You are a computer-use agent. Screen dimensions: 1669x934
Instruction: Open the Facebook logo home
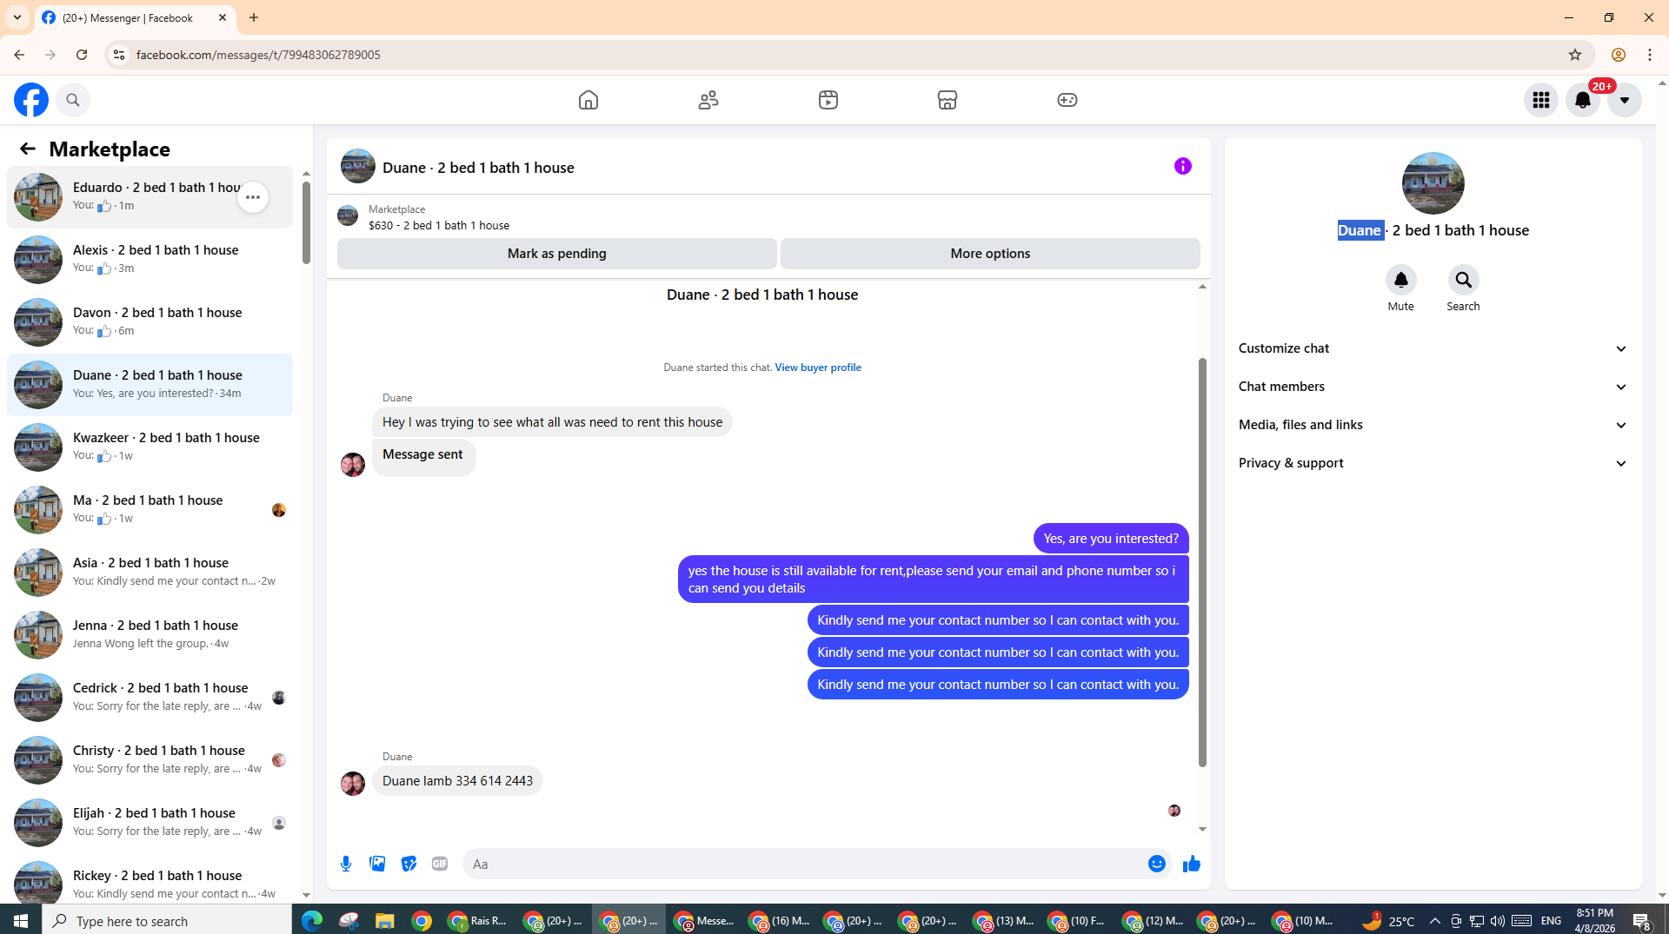click(31, 100)
